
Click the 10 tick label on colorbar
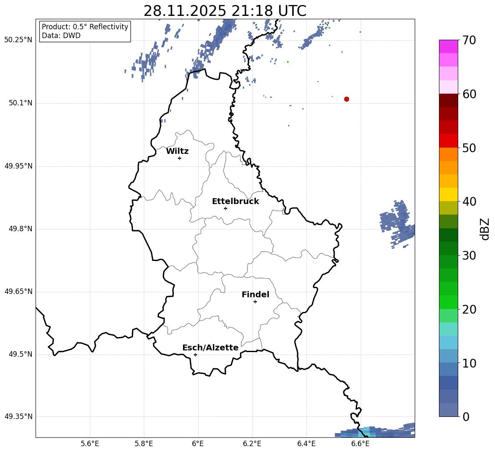[469, 363]
